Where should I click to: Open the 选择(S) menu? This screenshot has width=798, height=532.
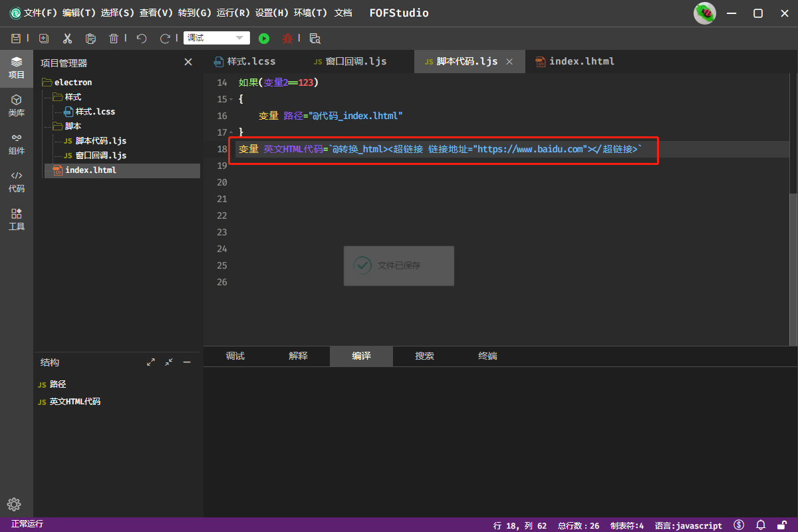118,13
